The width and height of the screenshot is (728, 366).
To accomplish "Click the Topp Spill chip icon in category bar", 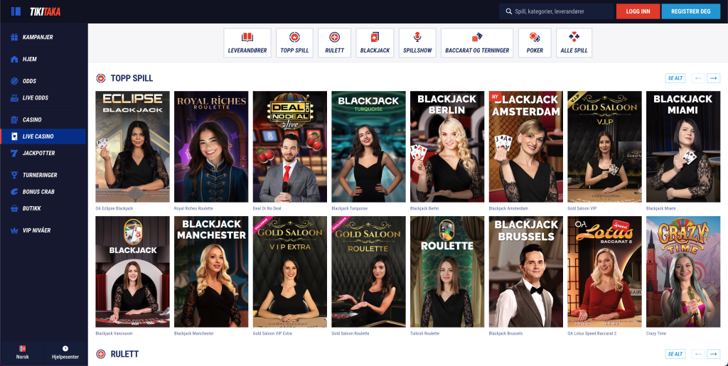I will click(x=294, y=38).
